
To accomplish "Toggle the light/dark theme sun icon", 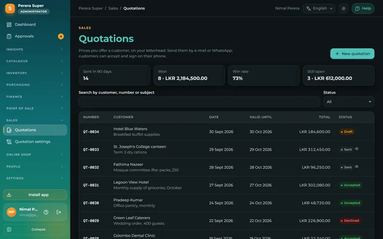I will pos(343,9).
